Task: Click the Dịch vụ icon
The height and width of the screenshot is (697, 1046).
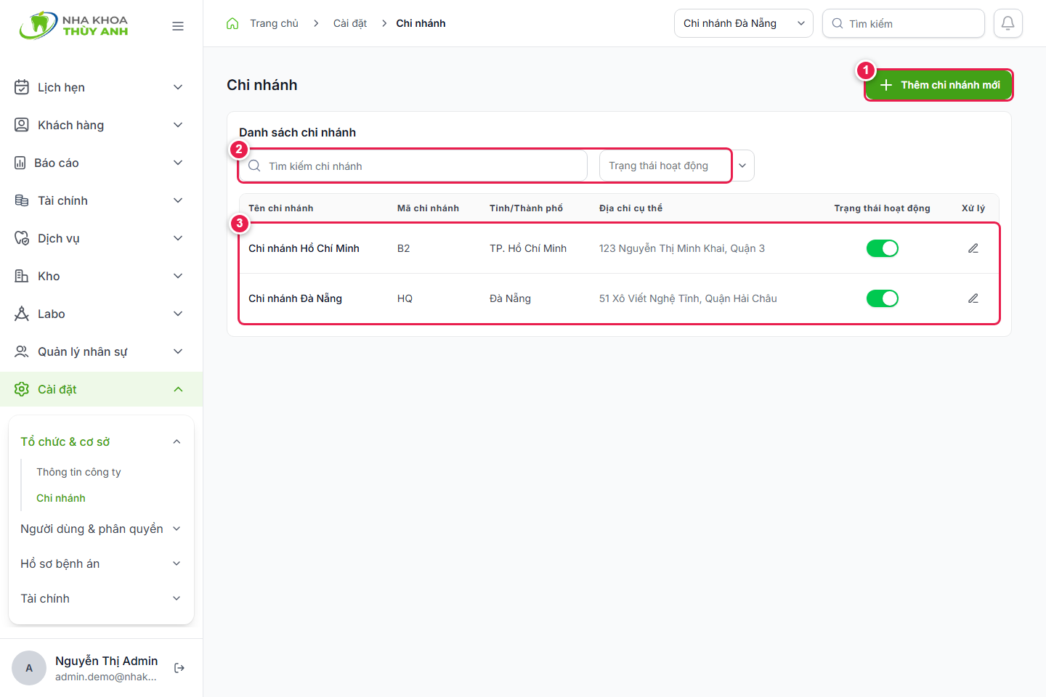Action: (x=22, y=238)
